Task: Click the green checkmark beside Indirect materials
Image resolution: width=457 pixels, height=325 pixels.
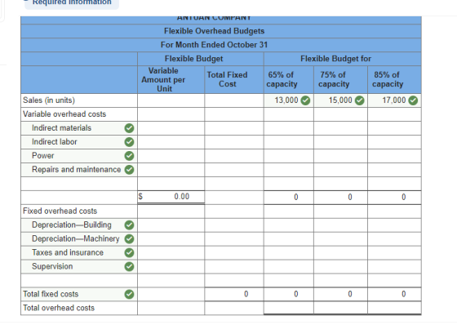Action: pyautogui.click(x=130, y=128)
